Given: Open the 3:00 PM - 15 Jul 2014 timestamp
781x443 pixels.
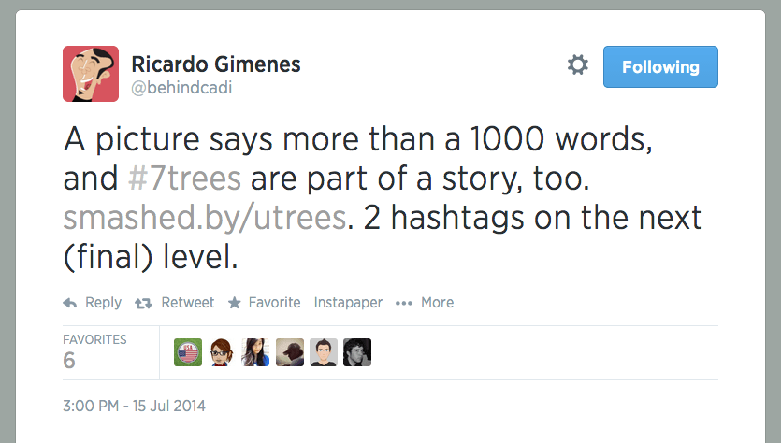Looking at the screenshot, I should tap(134, 406).
